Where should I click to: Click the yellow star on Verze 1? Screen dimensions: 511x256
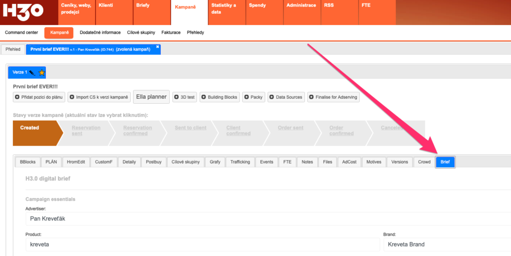41,73
